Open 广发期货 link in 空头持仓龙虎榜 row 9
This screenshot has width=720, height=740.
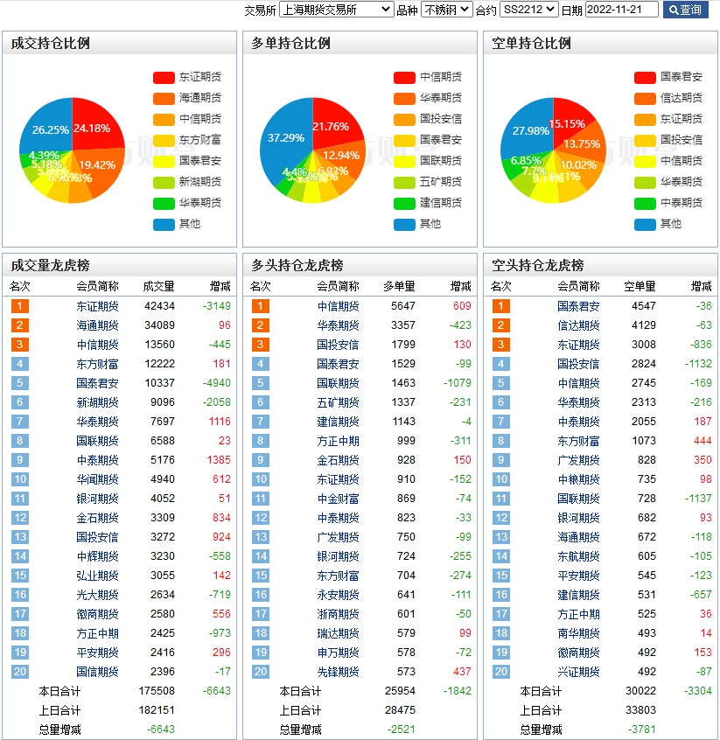tap(578, 460)
